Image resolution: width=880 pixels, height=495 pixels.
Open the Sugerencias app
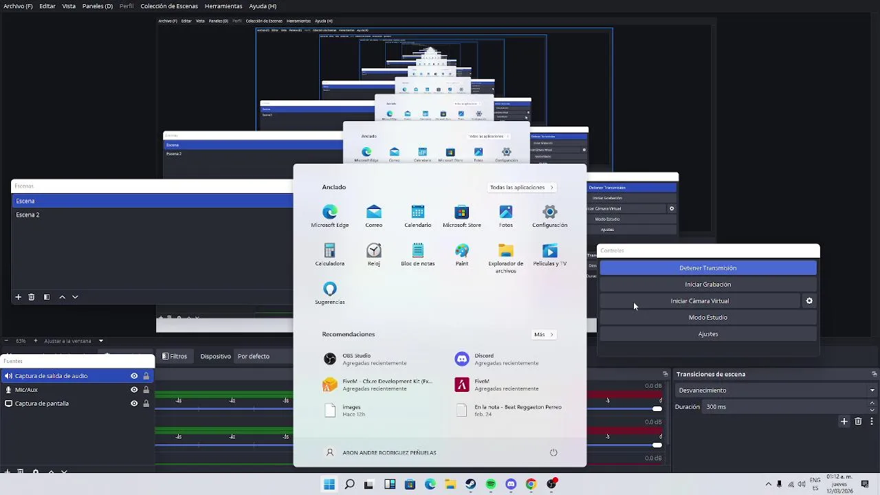click(x=330, y=293)
